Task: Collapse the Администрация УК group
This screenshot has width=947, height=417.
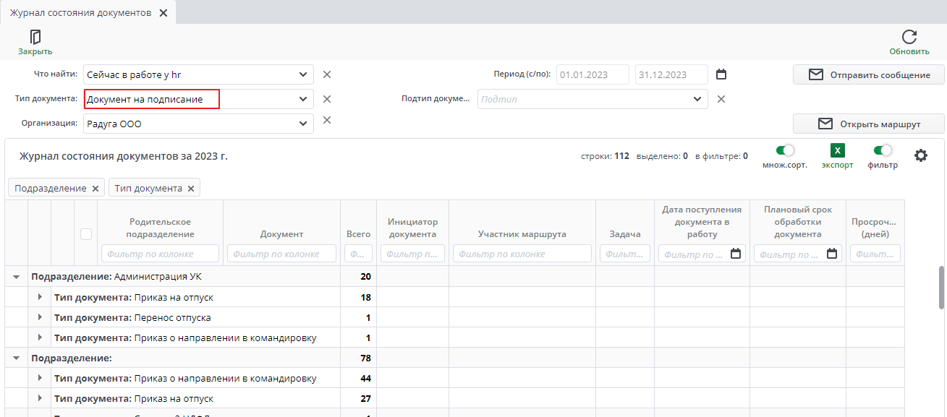Action: point(16,277)
